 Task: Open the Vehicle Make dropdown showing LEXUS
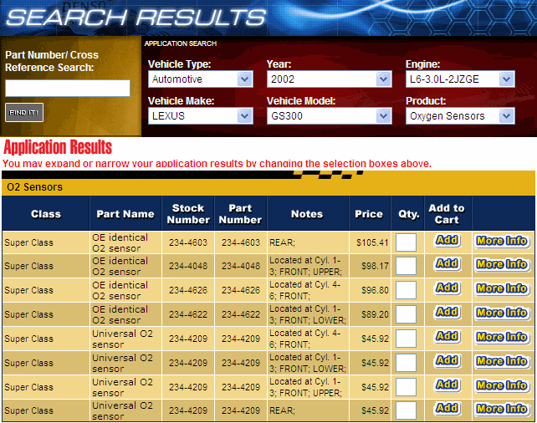[200, 116]
